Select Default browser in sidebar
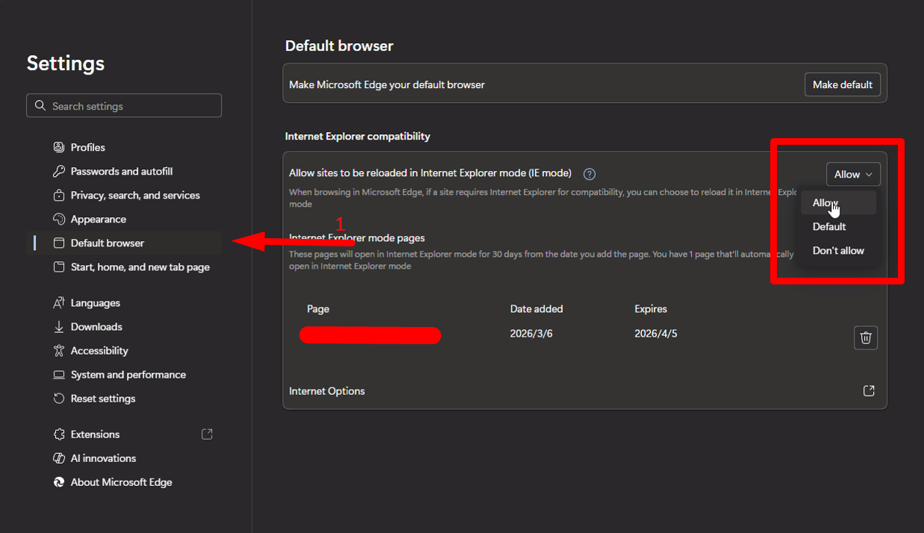 (x=124, y=243)
